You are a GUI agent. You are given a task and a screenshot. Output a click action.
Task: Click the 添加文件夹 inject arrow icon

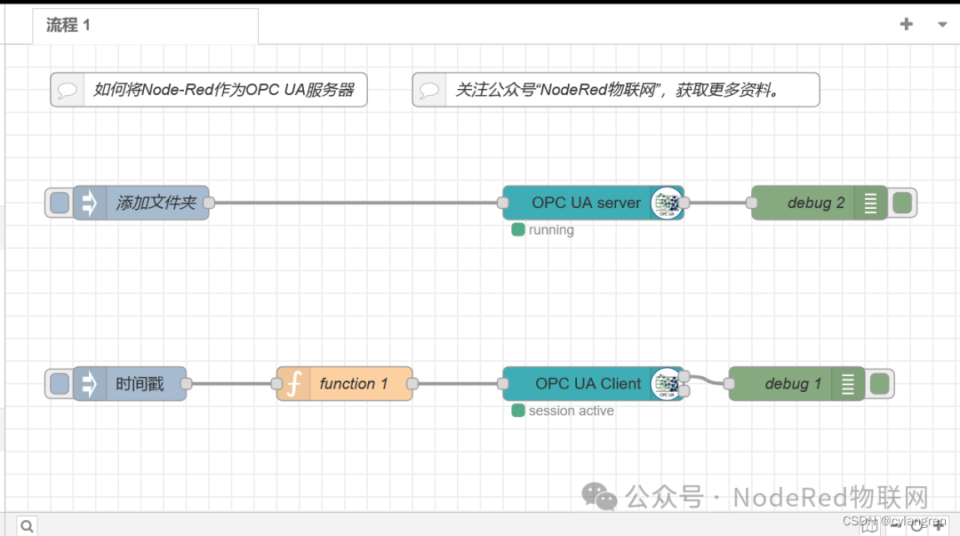point(90,203)
